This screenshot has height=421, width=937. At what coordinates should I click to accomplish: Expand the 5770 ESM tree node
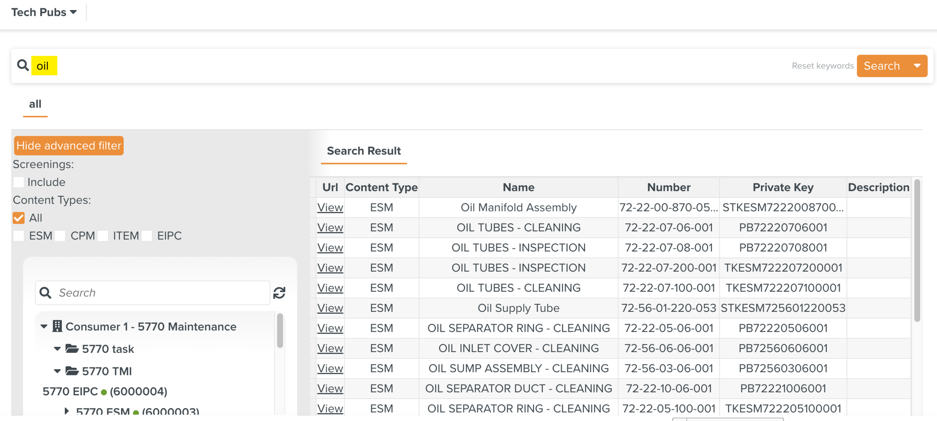tap(67, 411)
